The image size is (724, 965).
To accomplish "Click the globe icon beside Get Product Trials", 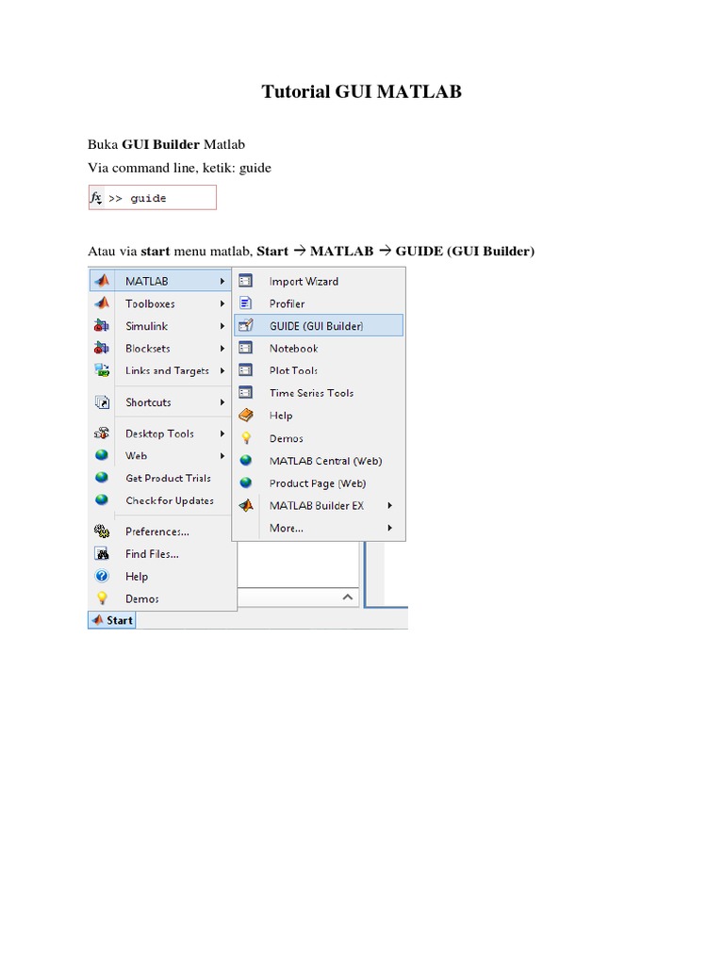I will pos(102,478).
